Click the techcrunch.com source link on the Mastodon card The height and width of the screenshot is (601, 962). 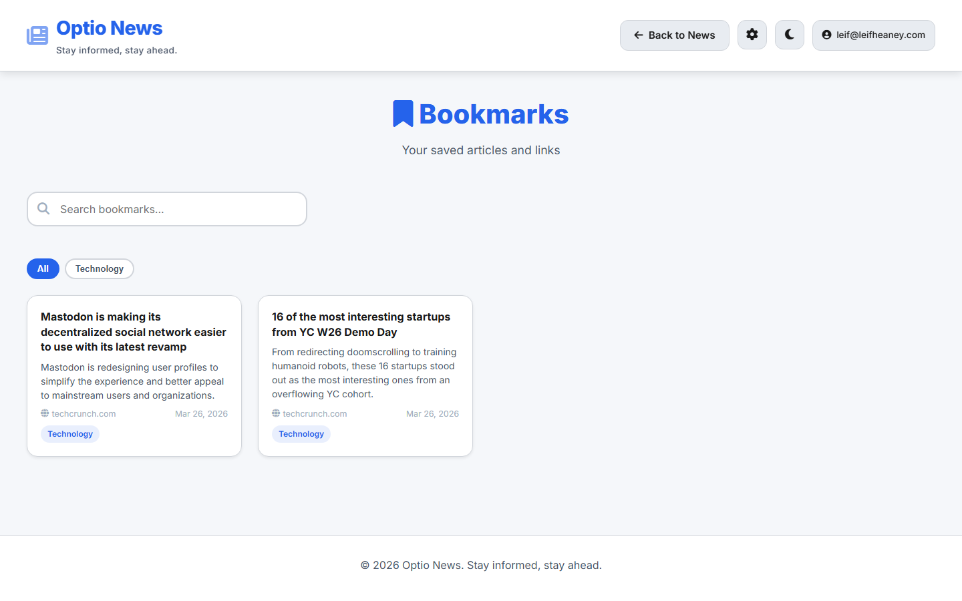tap(83, 413)
